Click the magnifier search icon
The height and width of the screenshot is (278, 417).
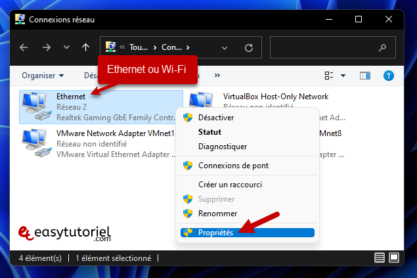coord(382,47)
